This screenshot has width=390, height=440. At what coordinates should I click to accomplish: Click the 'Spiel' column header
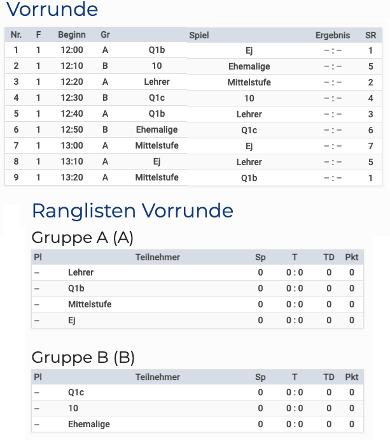pyautogui.click(x=199, y=36)
